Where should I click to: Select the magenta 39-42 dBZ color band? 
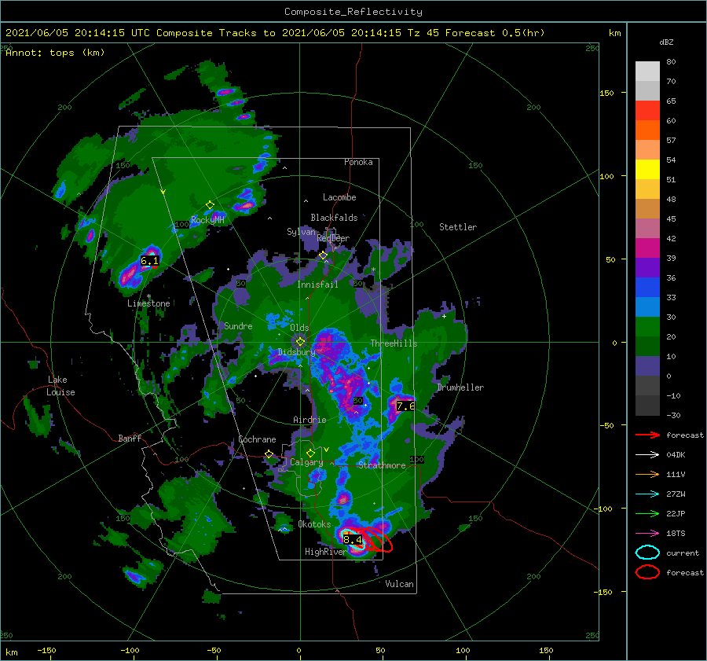tap(647, 248)
